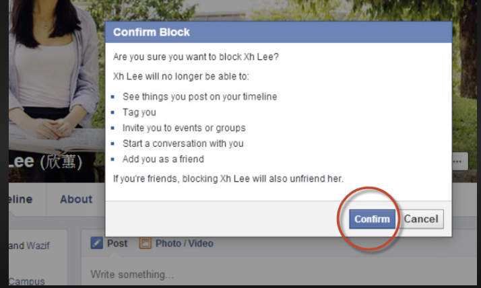Open the three-dots more options button
This screenshot has height=288, width=481.
(x=459, y=161)
